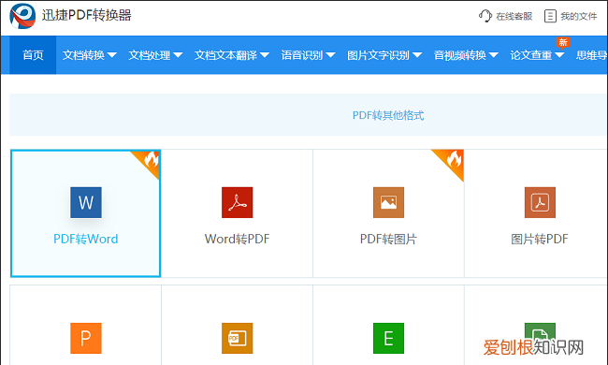
Task: Click the PDF转图片 label
Action: click(x=388, y=239)
